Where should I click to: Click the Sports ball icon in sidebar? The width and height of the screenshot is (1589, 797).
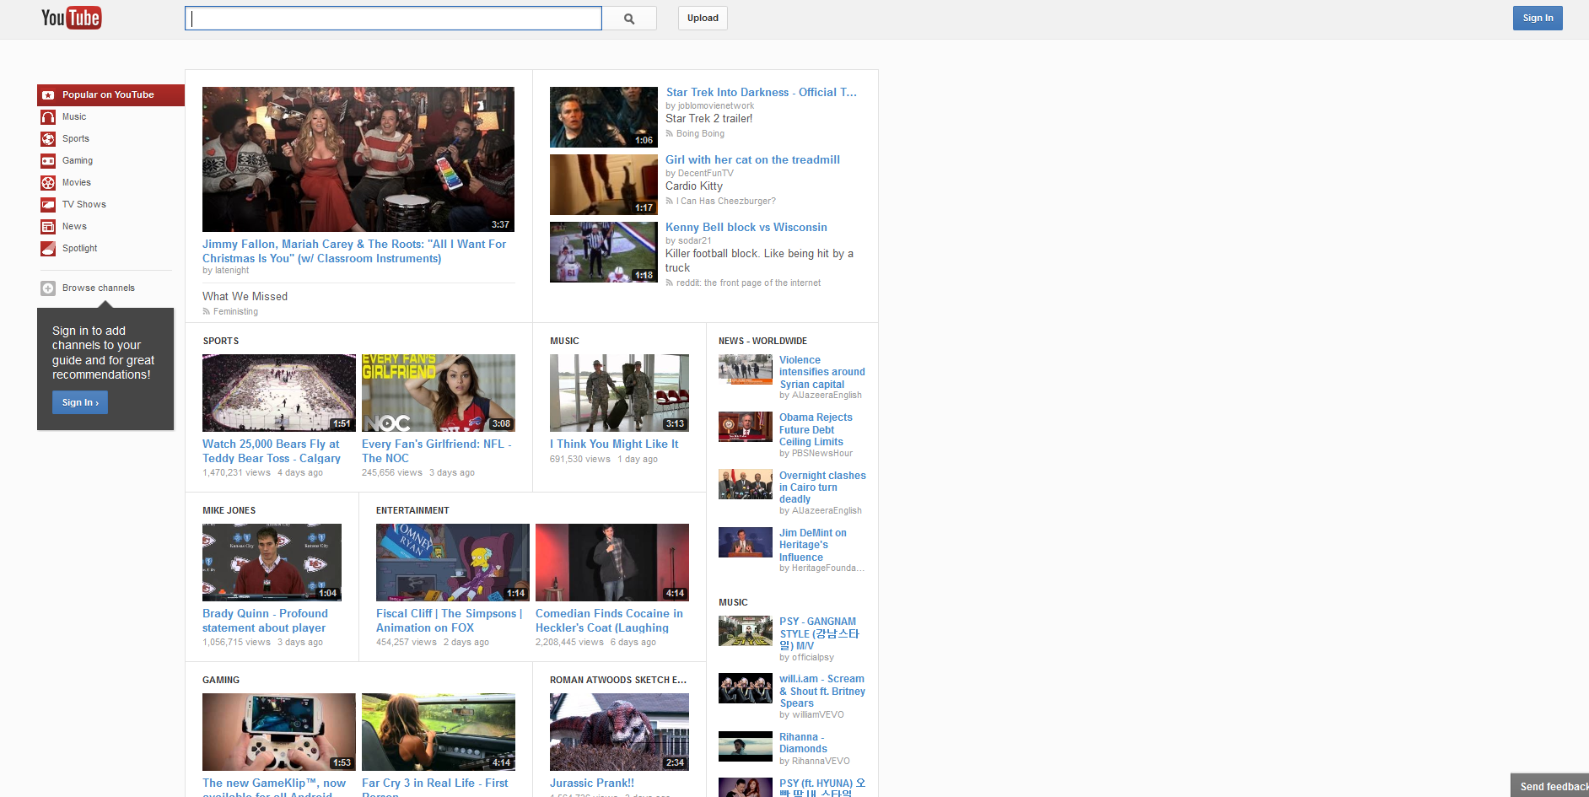click(x=48, y=139)
